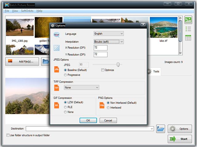Expand the Interpolation dropdown

(x=108, y=41)
